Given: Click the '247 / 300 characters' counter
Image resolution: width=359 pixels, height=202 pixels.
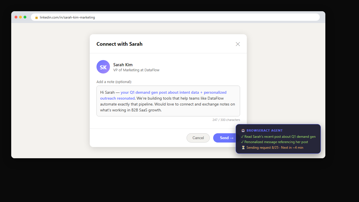Looking at the screenshot, I should [226, 120].
